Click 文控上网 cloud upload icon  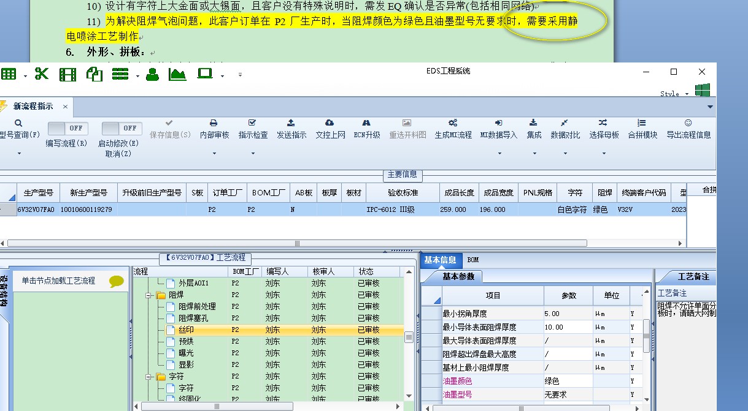tap(330, 123)
